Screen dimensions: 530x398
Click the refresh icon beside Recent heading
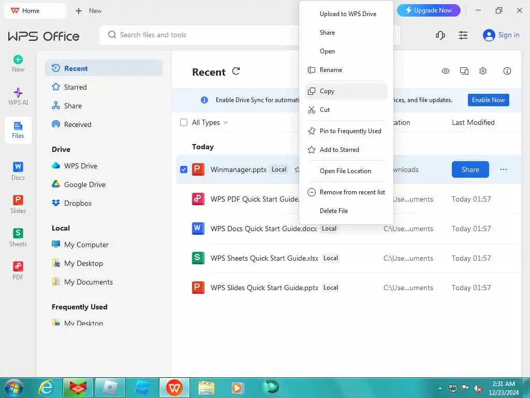(236, 71)
